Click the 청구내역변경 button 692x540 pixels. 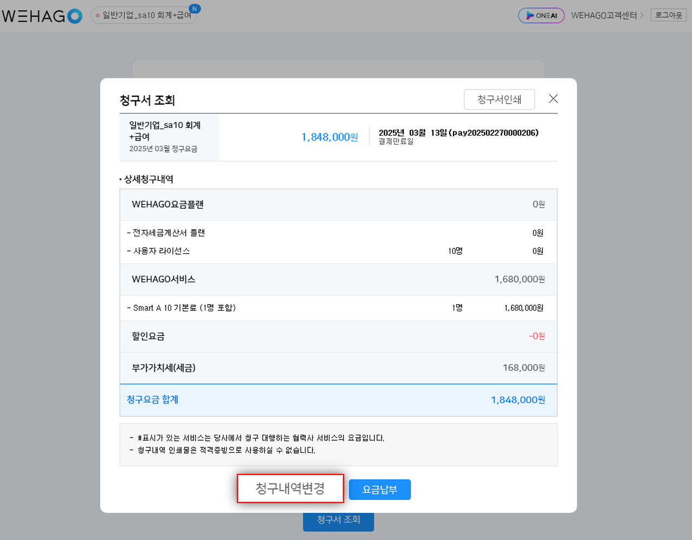point(290,488)
